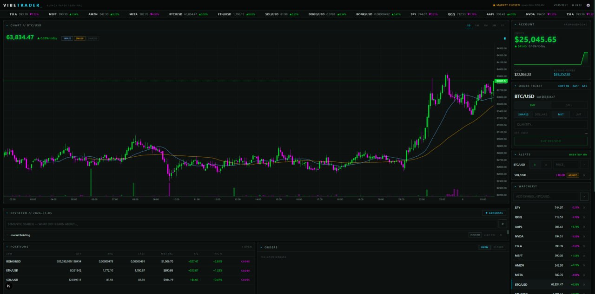Click the order QUANTITY input field
Image resolution: width=595 pixels, height=294 pixels.
(x=551, y=124)
